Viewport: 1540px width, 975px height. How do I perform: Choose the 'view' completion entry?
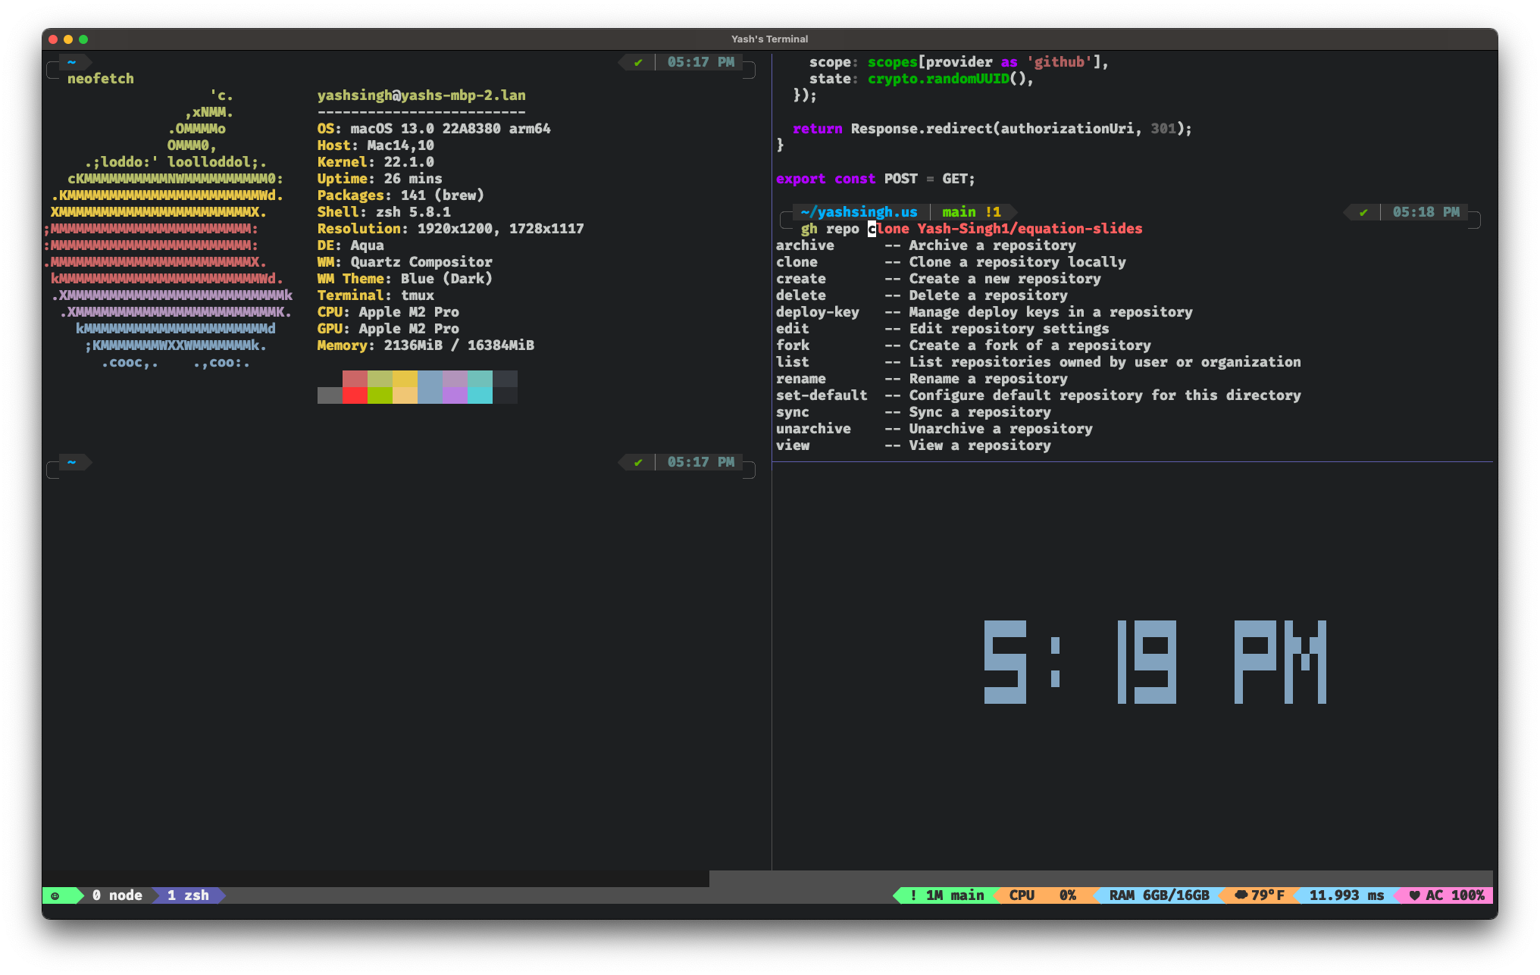tap(913, 445)
